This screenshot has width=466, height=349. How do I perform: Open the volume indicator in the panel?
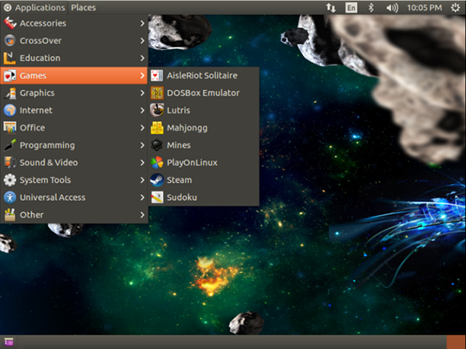point(392,8)
